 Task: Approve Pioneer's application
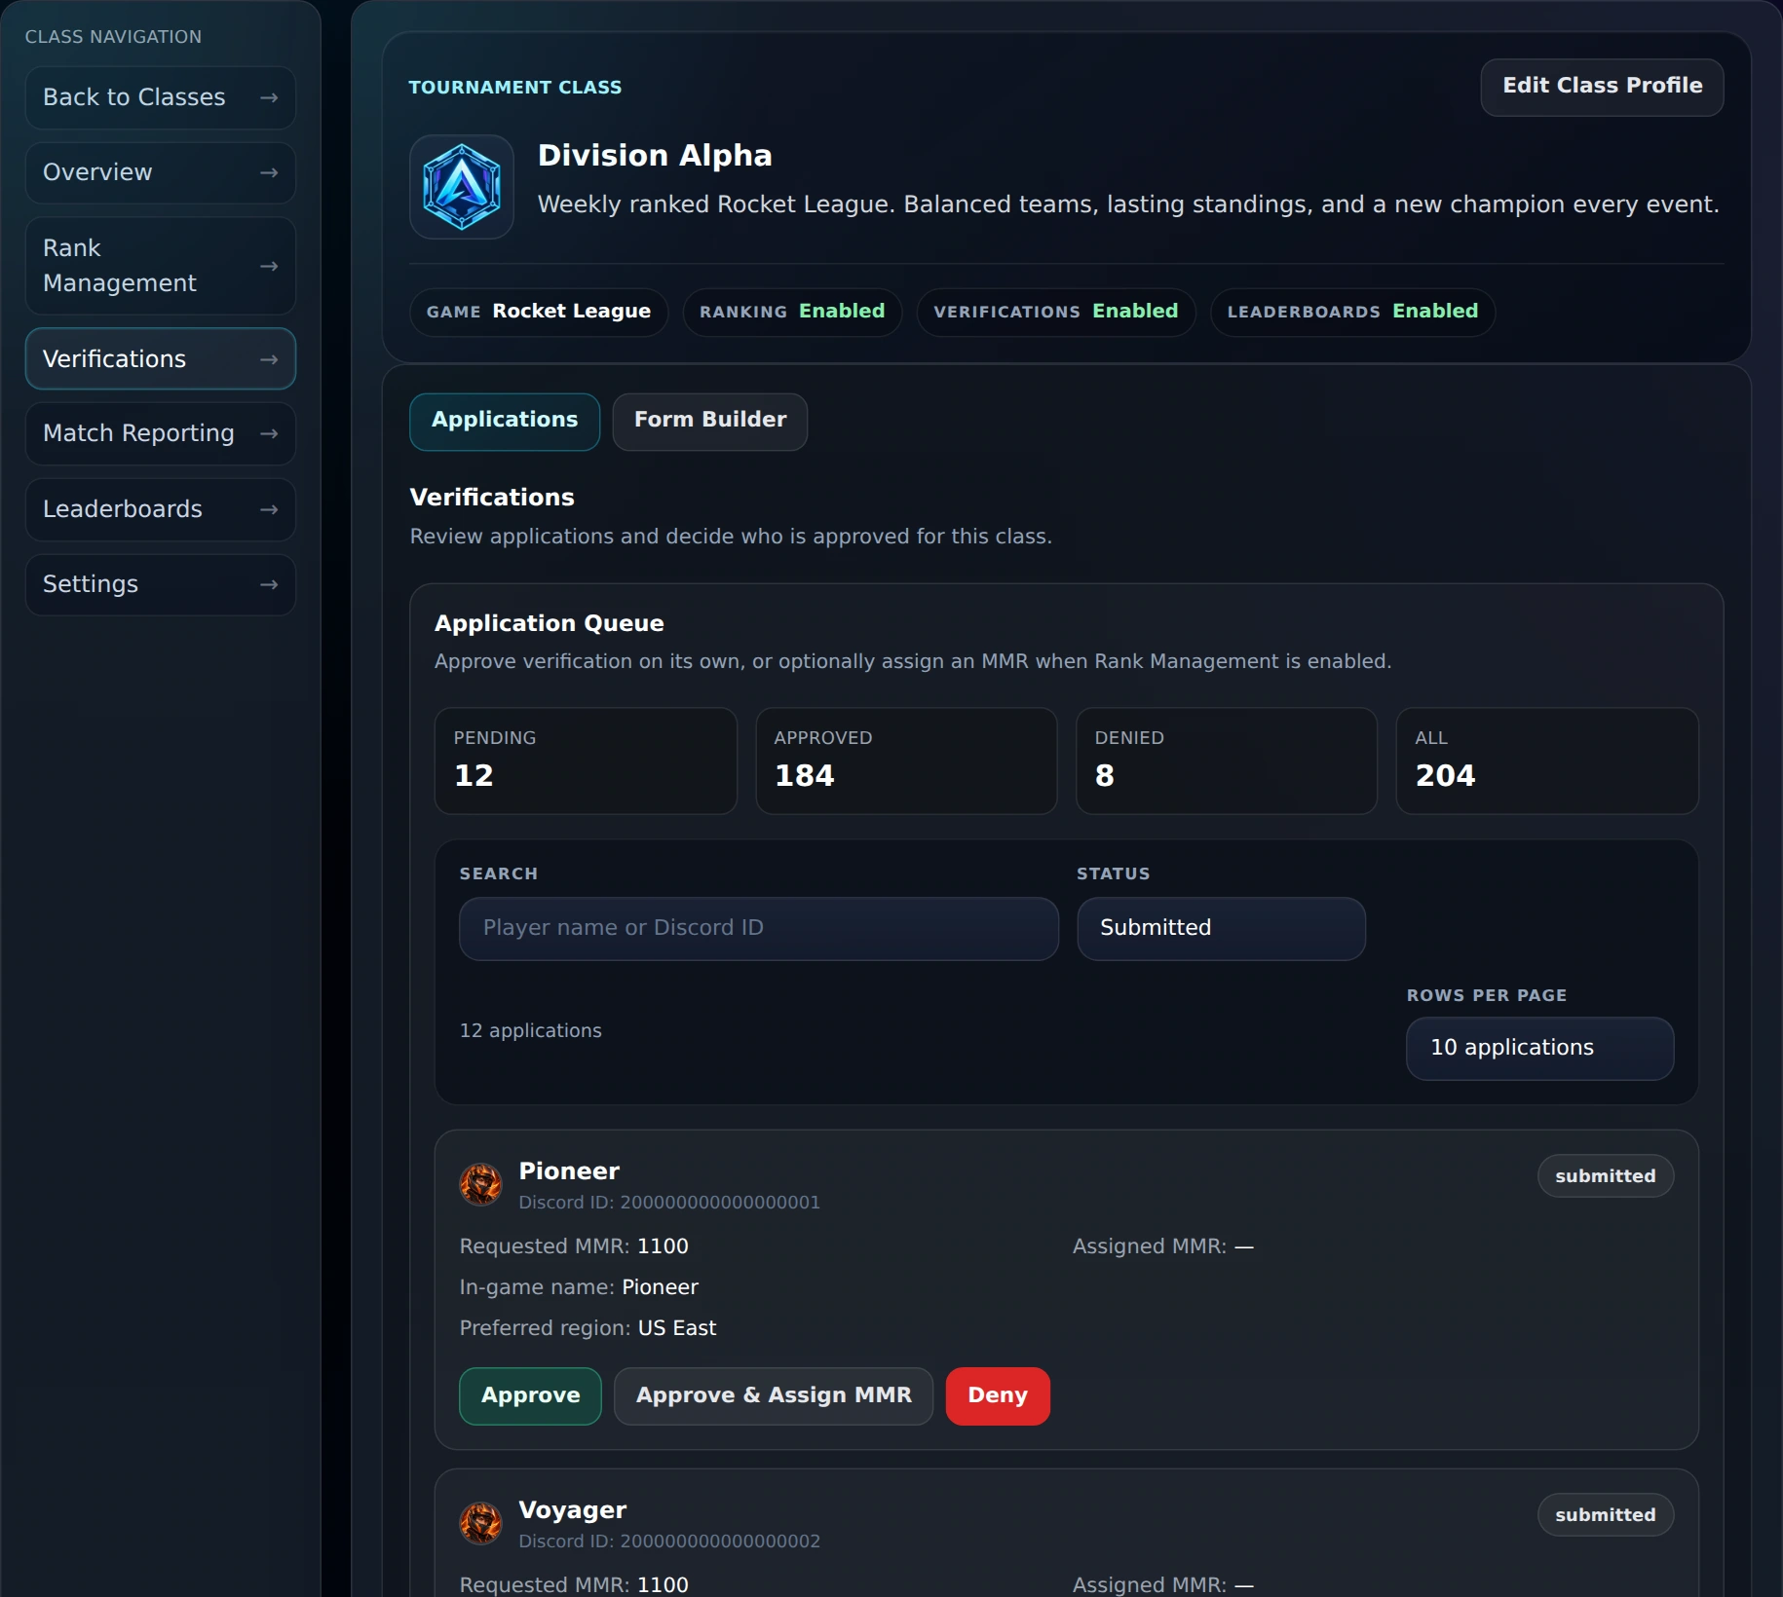click(531, 1395)
